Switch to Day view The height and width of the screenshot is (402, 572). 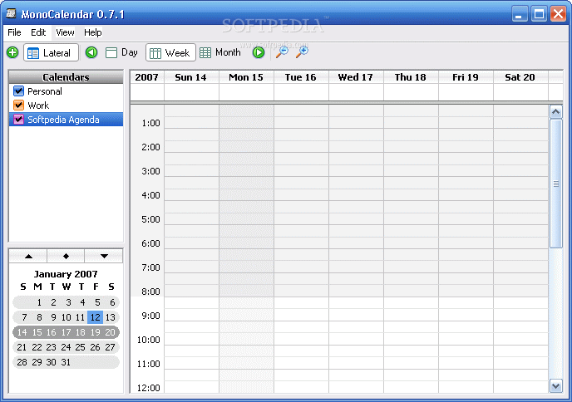(x=122, y=52)
